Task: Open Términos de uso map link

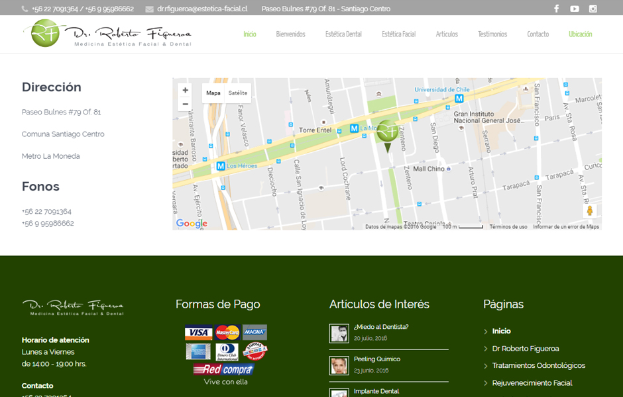Action: (x=508, y=227)
